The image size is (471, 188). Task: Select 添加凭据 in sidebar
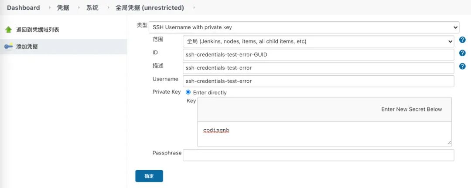pos(27,47)
